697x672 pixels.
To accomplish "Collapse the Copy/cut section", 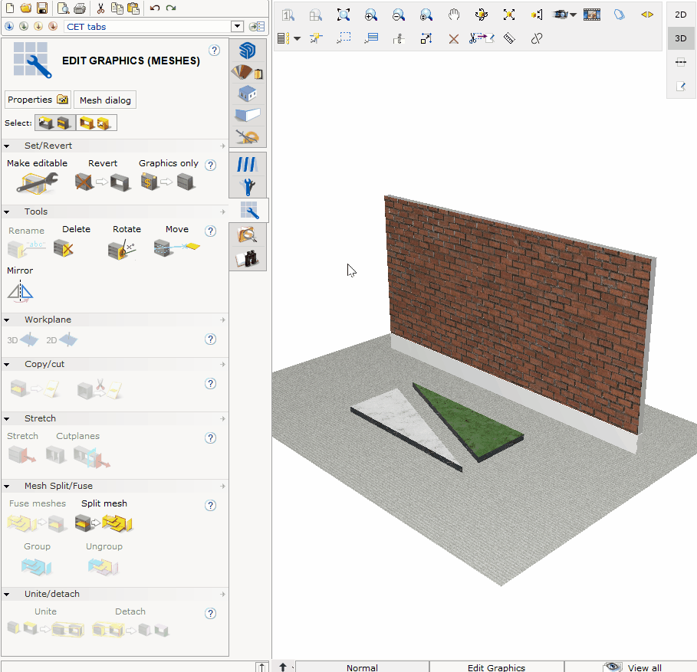I will 7,364.
